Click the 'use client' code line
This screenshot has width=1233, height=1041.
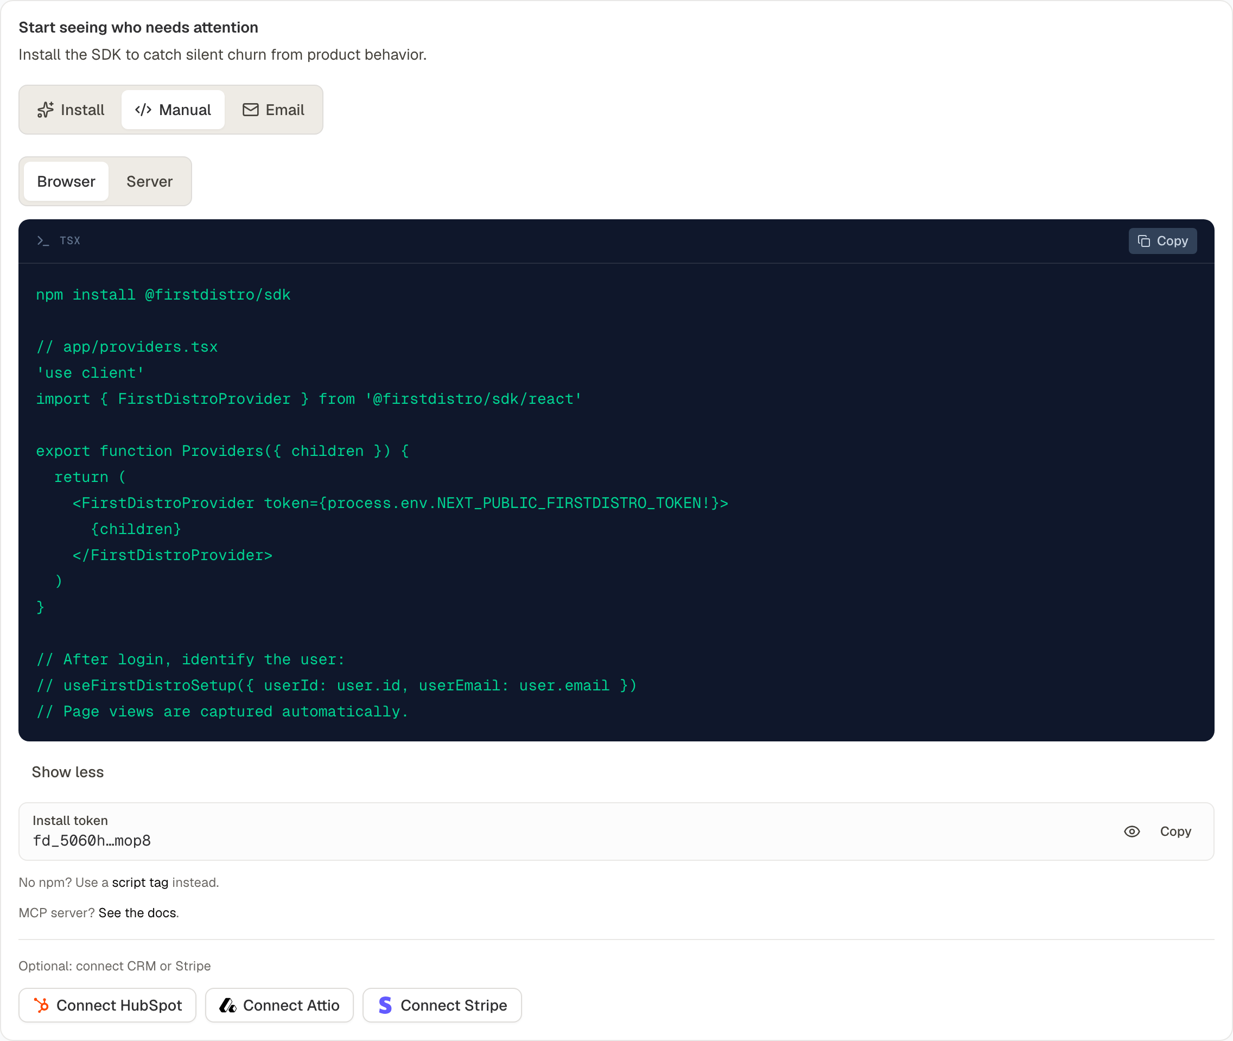click(90, 373)
